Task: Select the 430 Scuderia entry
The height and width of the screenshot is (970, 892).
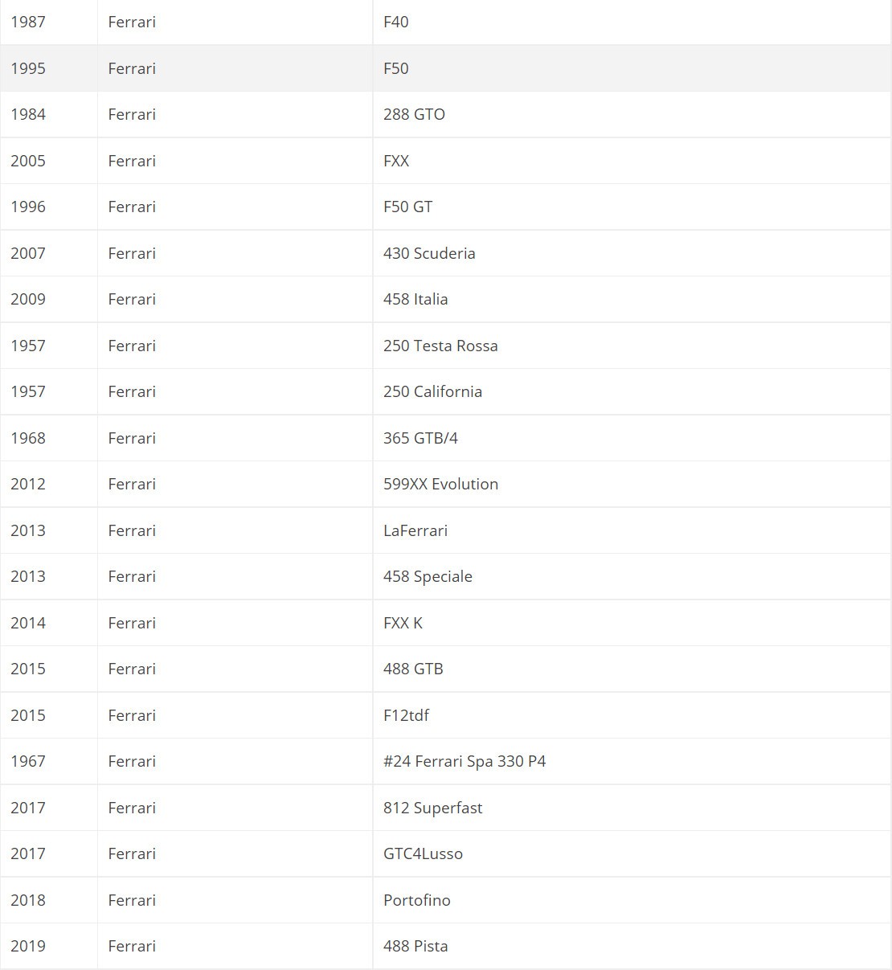Action: click(x=429, y=253)
